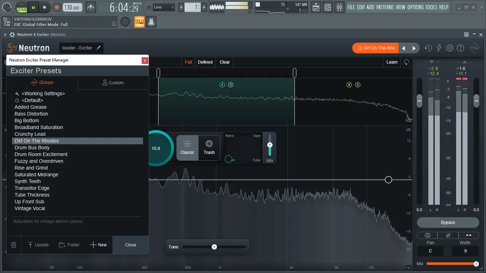Click the Neutron lightning bolt icon
Viewport: 486px width, 273px height.
(x=439, y=48)
